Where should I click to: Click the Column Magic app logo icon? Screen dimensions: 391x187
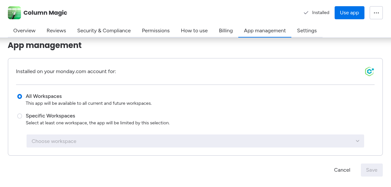14,13
